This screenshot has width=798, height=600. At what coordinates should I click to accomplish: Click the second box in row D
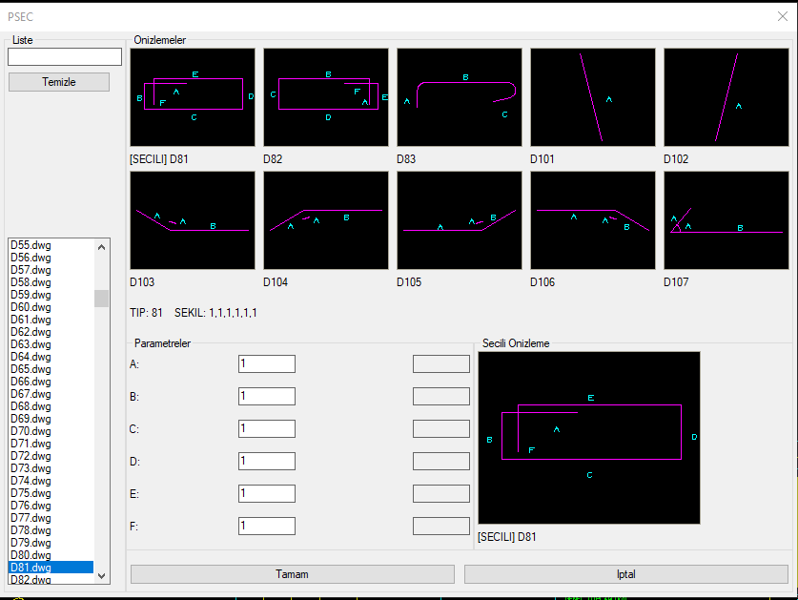[x=441, y=461]
